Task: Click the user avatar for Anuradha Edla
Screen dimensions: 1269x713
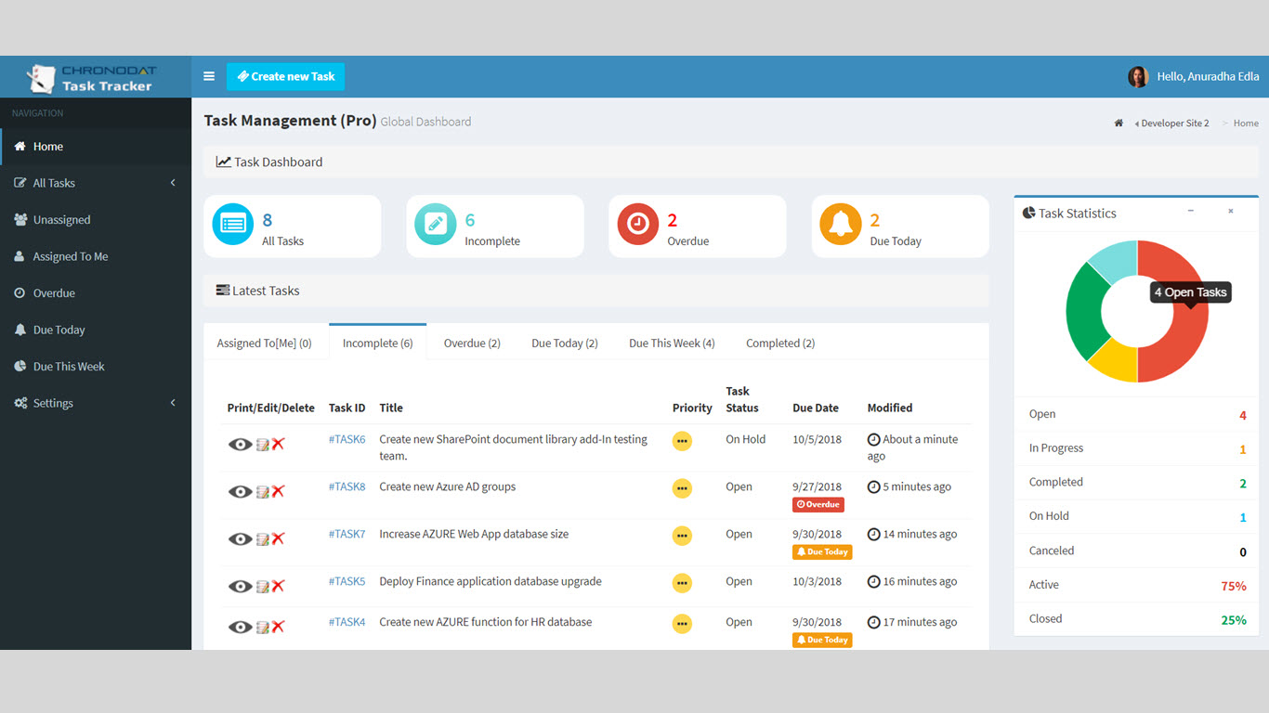Action: (x=1137, y=76)
